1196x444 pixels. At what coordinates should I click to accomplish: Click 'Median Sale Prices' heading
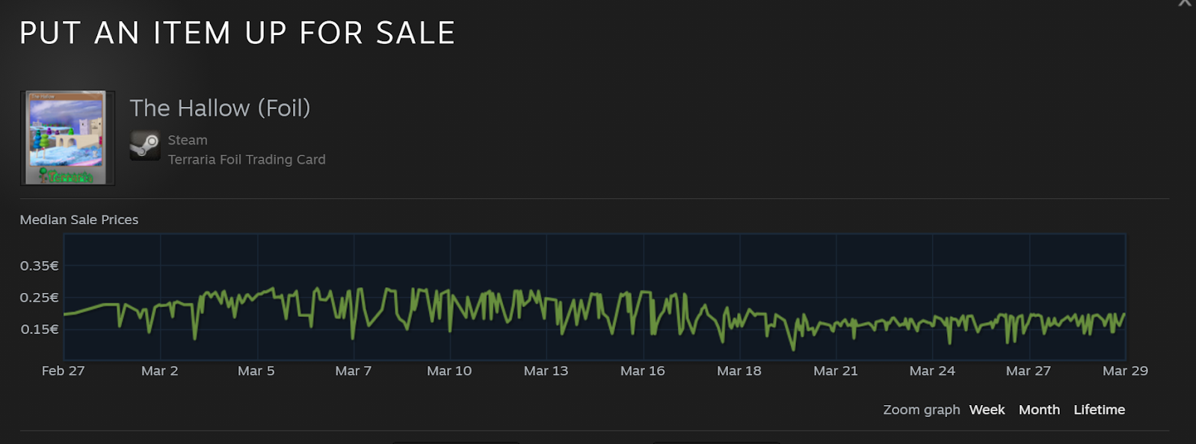click(x=79, y=220)
